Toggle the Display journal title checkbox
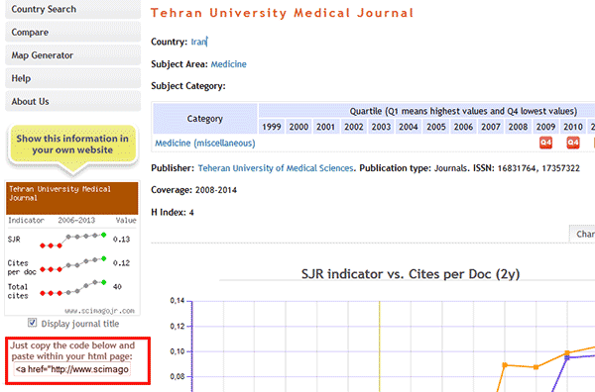This screenshot has height=392, width=595. tap(33, 323)
